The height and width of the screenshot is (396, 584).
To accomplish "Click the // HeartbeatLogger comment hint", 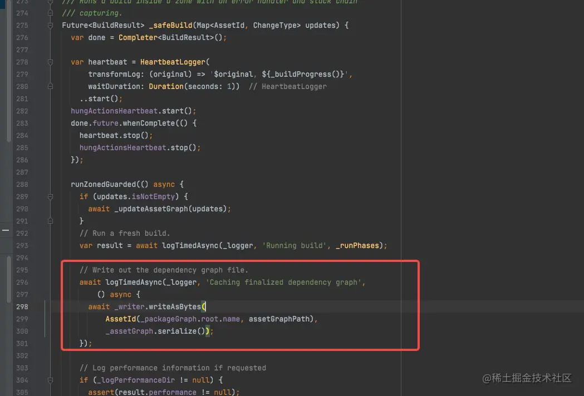I will [x=288, y=86].
